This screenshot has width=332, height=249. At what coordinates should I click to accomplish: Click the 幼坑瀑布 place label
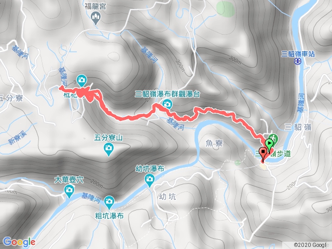click(150, 169)
